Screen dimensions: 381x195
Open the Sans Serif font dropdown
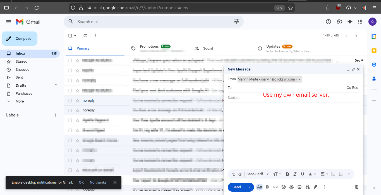click(257, 174)
